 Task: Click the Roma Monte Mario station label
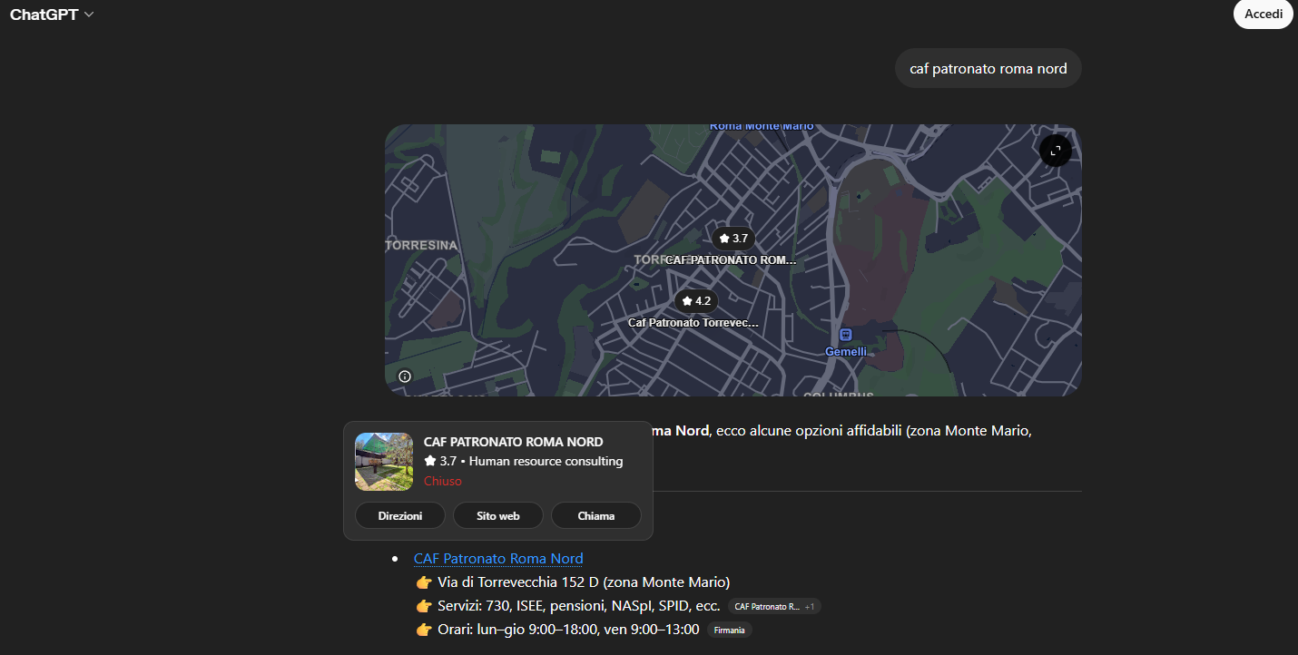click(x=761, y=127)
